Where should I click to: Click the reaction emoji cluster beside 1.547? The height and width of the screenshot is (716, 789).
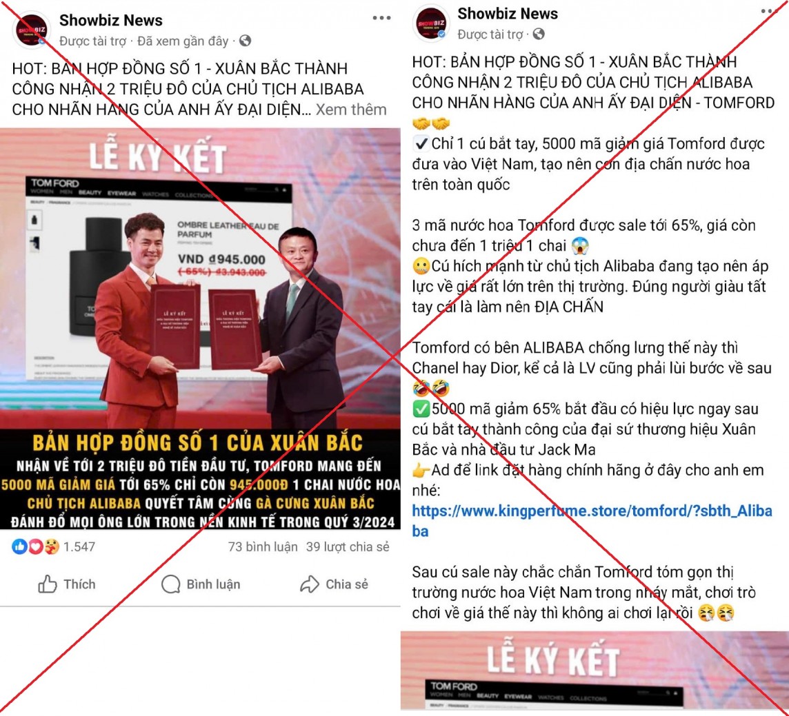coord(35,546)
